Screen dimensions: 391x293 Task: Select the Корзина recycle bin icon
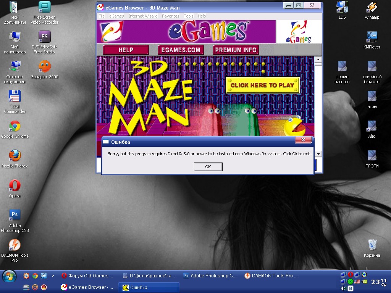coord(372,248)
